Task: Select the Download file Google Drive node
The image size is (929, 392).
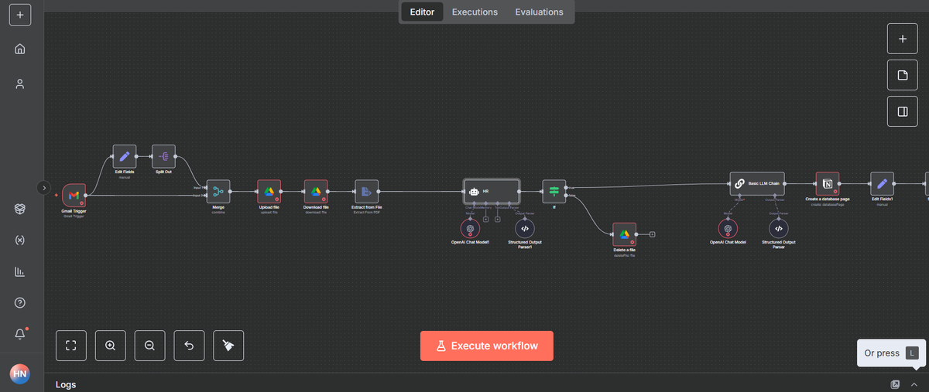Action: tap(316, 192)
